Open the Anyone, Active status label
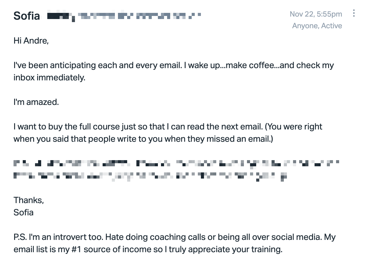368x262 pixels. coord(317,25)
